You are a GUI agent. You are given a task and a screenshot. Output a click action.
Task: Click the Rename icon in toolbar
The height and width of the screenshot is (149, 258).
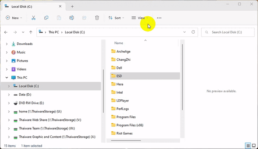72,18
